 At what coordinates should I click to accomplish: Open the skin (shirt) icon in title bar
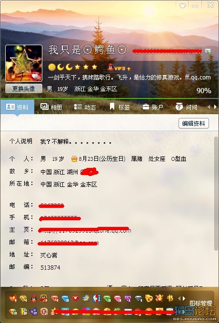click(x=182, y=5)
